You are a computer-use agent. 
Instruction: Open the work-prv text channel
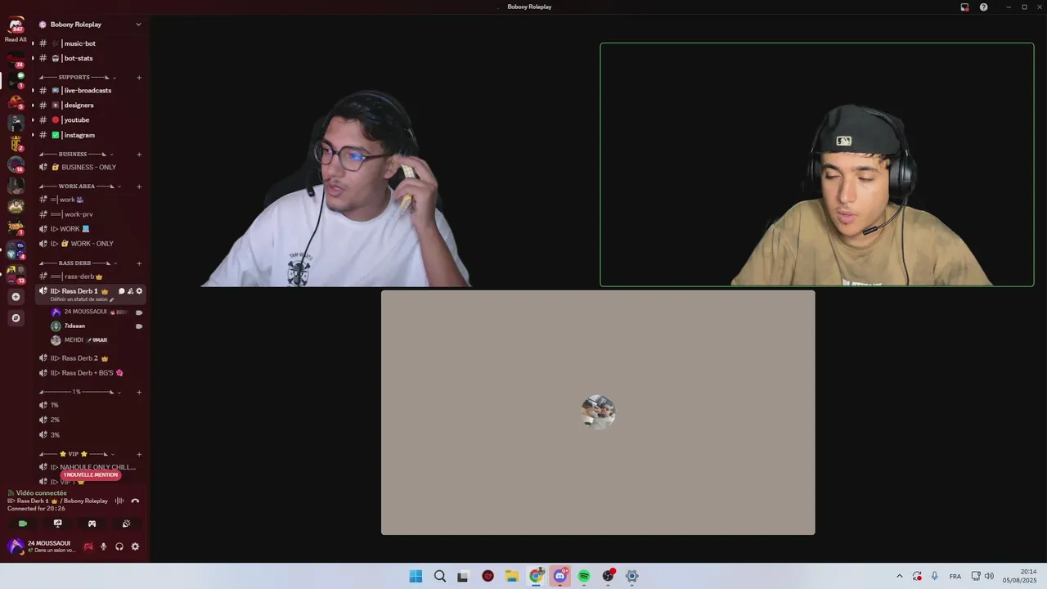click(x=90, y=214)
